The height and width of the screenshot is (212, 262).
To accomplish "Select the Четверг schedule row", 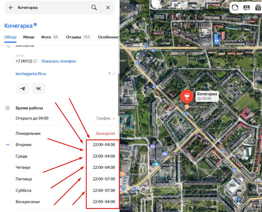I will 65,168.
